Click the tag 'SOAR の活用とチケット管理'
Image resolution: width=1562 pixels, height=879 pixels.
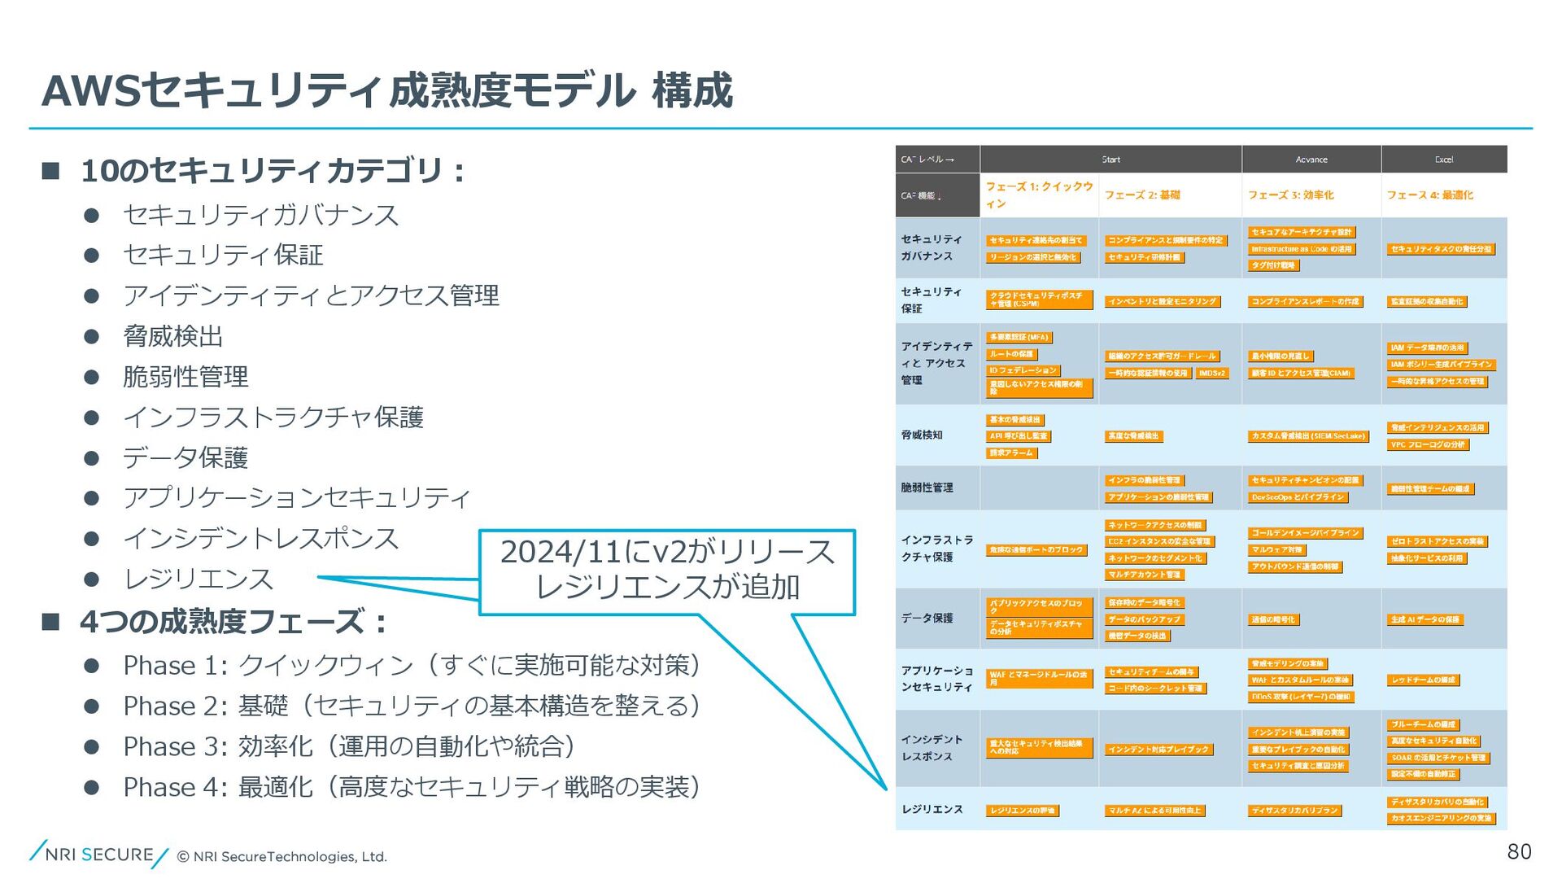click(x=1438, y=759)
